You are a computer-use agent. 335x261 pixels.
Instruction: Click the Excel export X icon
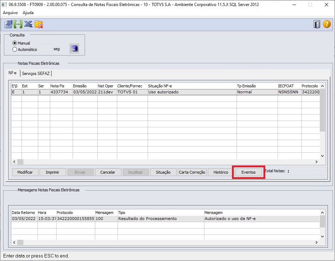[x=28, y=24]
